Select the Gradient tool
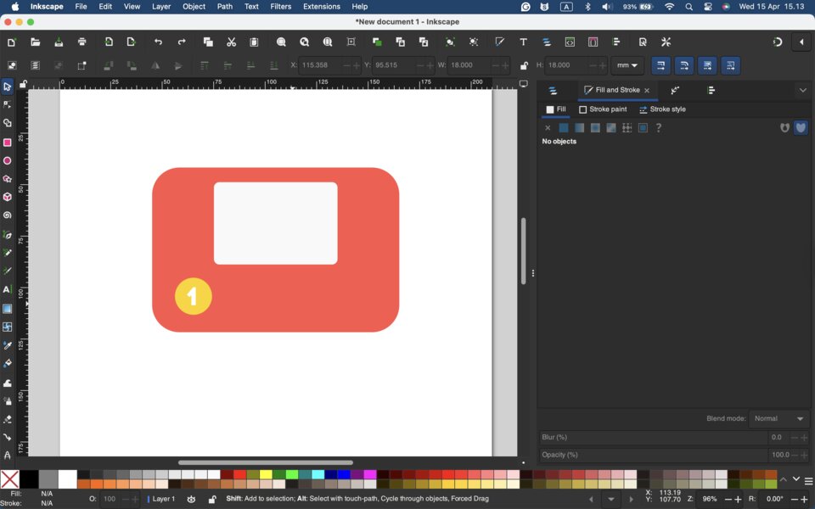 tap(8, 309)
